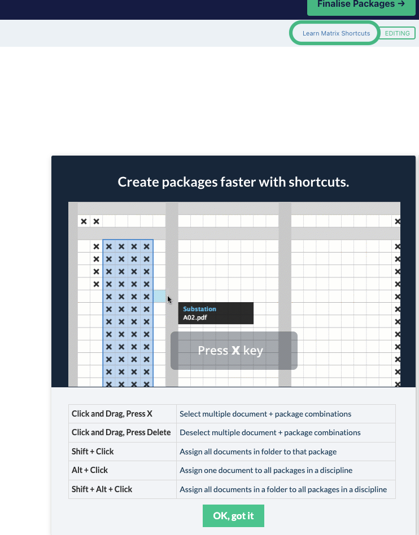Click 'Assign all documents in folder to that package'

coord(258,452)
